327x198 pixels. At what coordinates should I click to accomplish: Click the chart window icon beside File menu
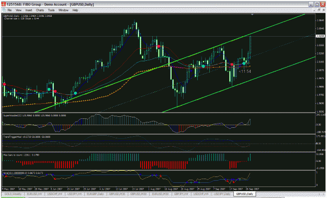coord(4,10)
